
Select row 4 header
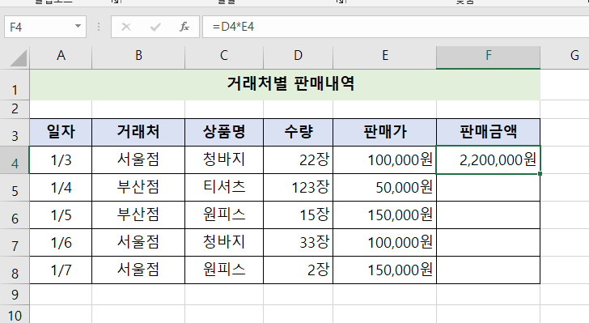tap(15, 159)
